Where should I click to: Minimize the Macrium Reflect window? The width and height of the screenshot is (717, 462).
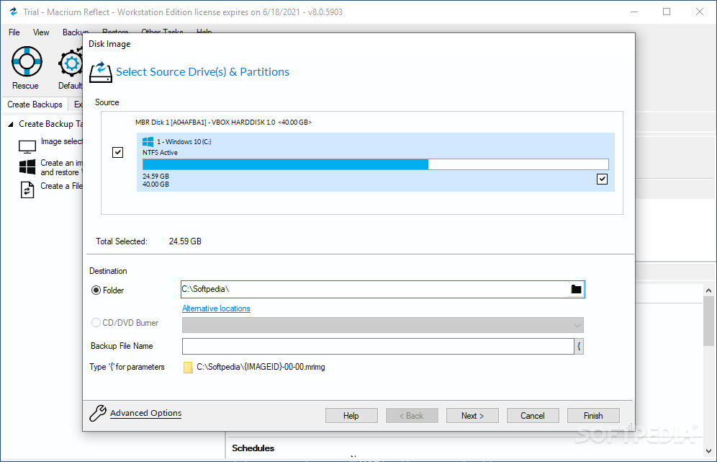point(634,12)
